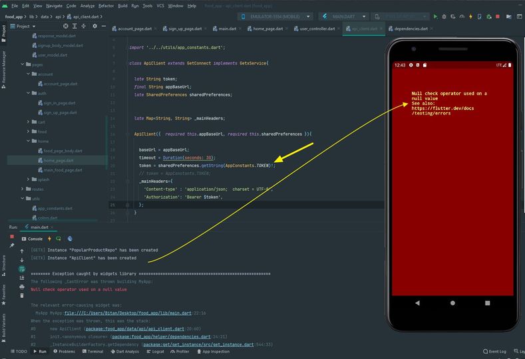Screen dimensions: 525x359
Task: Click the hot reload lightning icon beside Console
Action: tap(49, 239)
